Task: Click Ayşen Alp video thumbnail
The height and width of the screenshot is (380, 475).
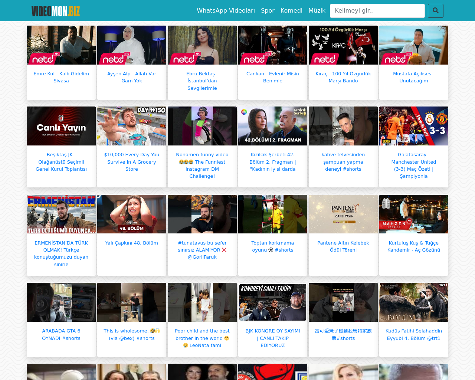Action: coord(132,45)
